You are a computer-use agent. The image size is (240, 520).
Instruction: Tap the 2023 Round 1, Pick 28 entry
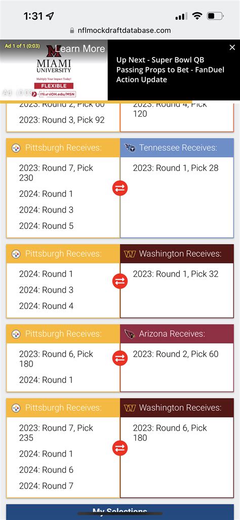tap(176, 168)
